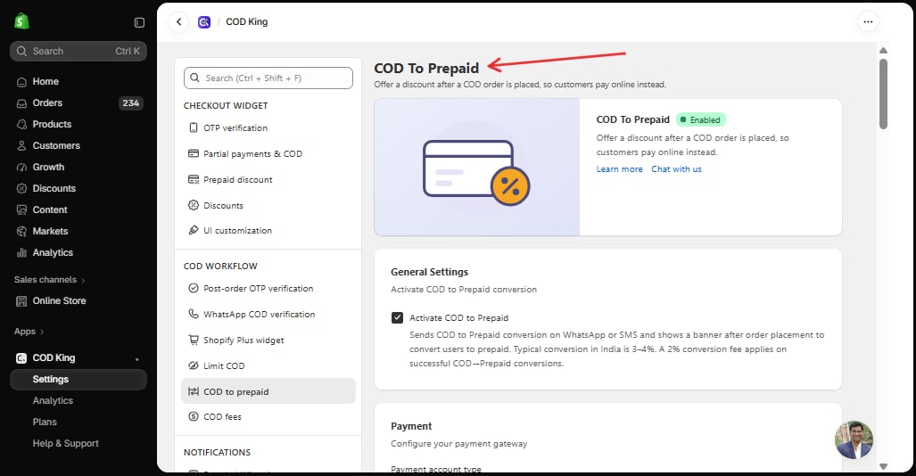Click the Post-order OTP checkmark icon
This screenshot has width=916, height=476.
(194, 288)
